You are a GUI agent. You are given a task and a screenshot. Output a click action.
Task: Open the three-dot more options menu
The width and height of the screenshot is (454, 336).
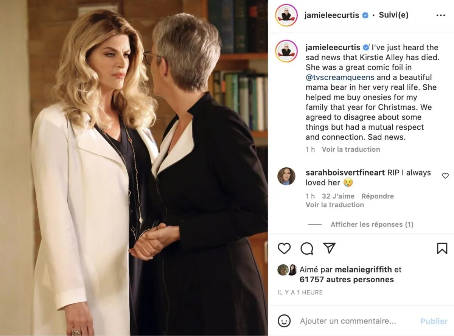click(441, 16)
